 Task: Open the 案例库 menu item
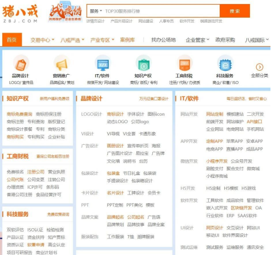click(127, 40)
